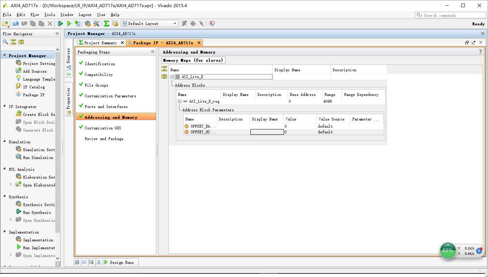Viewport: 488px width, 277px height.
Task: Expand the Open Elaborated Design node
Action: (11, 185)
